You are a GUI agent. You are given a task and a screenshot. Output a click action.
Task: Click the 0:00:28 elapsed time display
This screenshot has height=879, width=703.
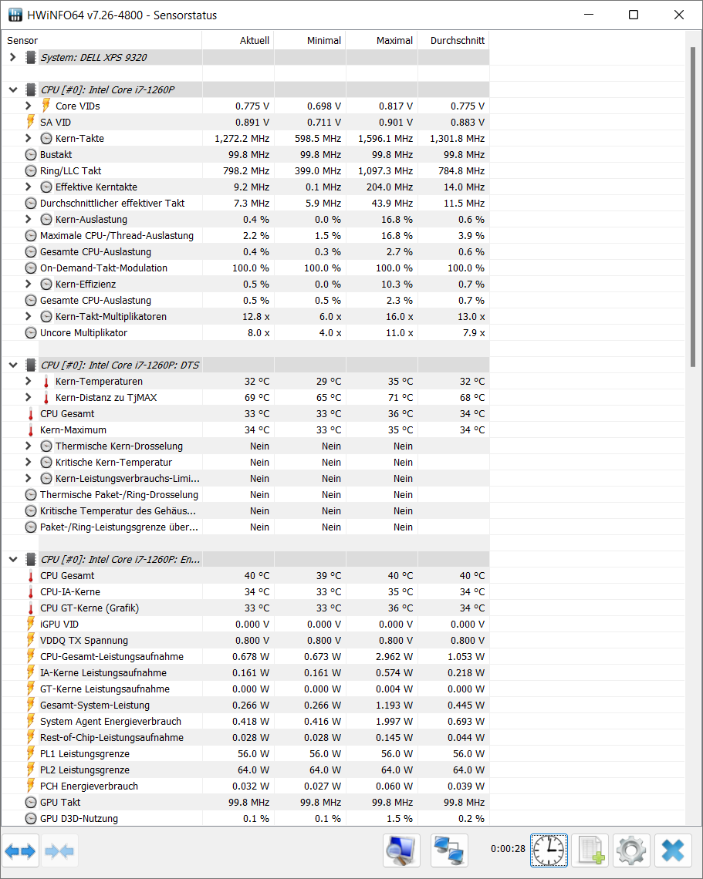(x=508, y=849)
